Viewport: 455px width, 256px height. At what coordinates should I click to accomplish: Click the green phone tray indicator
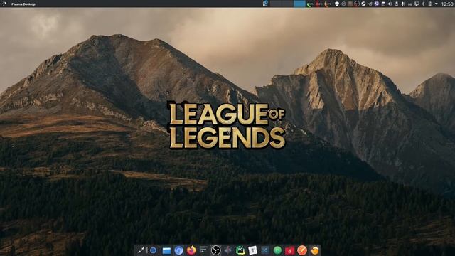310,4
